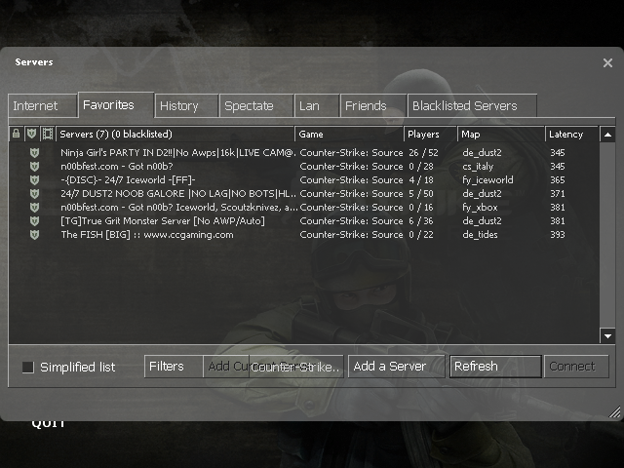
Task: Go to the Spectate tab
Action: click(x=256, y=106)
